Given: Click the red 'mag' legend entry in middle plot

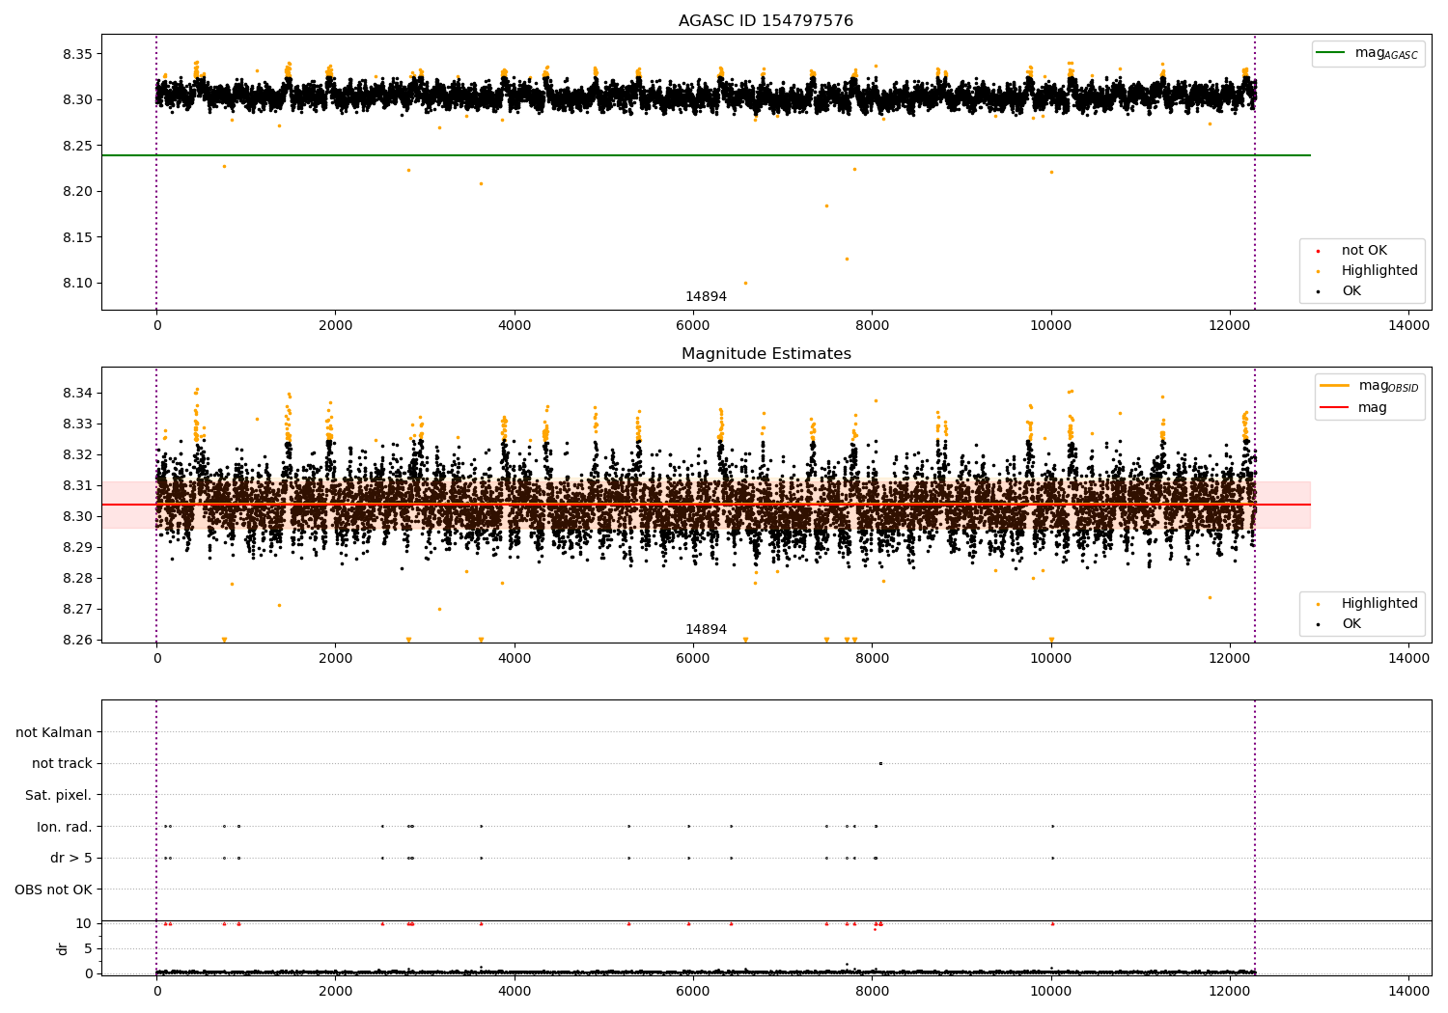Looking at the screenshot, I should 1372,408.
